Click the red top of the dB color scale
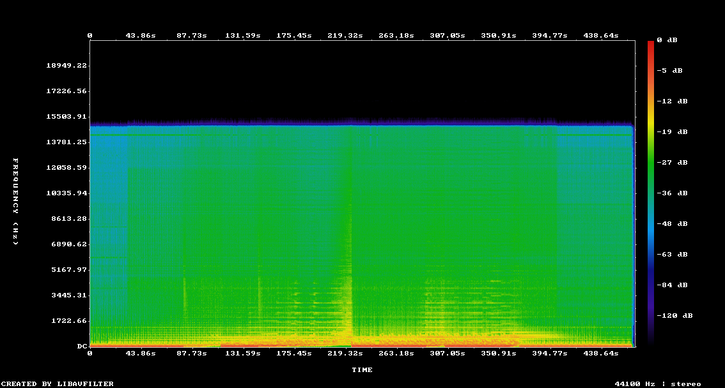The image size is (725, 388). coord(651,45)
